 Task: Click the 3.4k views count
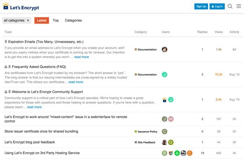[x=219, y=100]
